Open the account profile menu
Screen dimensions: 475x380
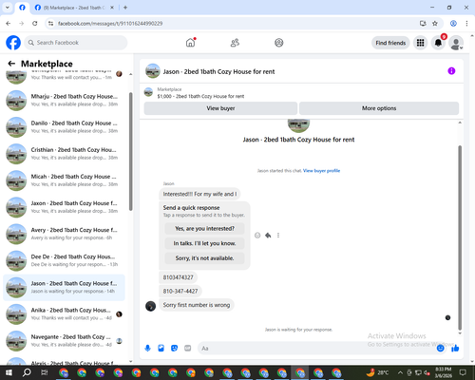[456, 43]
